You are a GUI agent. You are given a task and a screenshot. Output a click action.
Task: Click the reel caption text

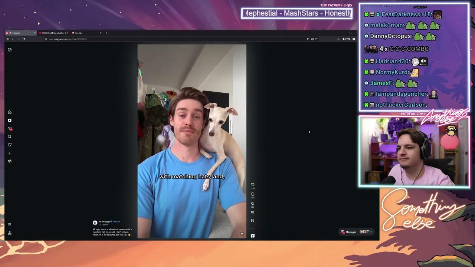[112, 232]
